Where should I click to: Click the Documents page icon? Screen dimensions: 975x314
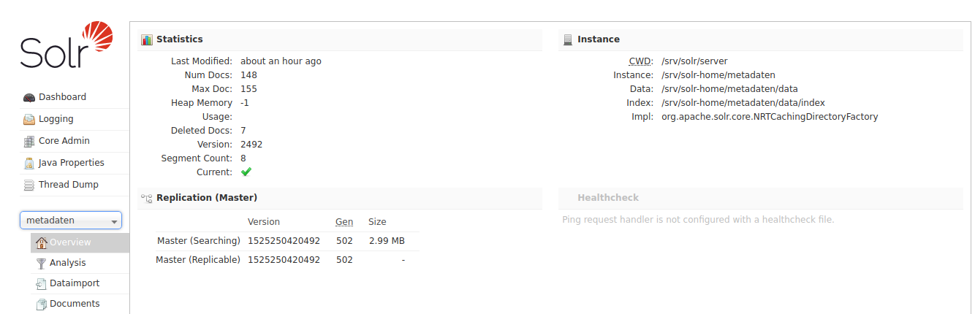(x=42, y=304)
